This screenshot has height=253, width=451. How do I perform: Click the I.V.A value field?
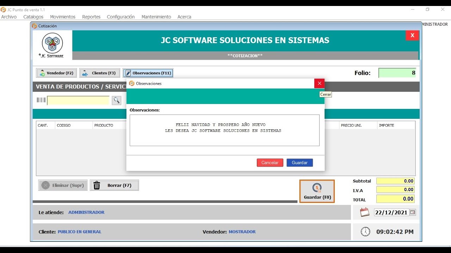pyautogui.click(x=395, y=190)
